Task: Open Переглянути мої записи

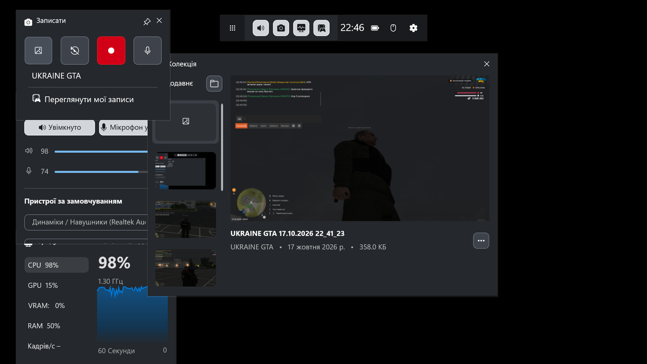Action: [x=83, y=100]
